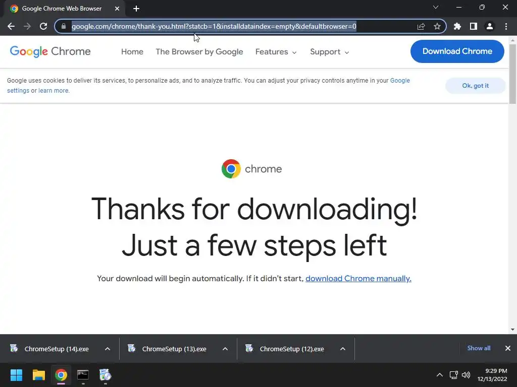The width and height of the screenshot is (517, 387).
Task: Open the tab search chevron
Action: coord(436,7)
